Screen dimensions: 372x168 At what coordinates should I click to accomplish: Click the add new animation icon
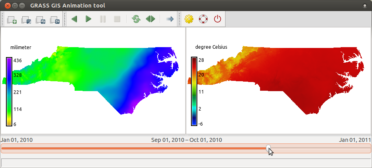point(12,19)
